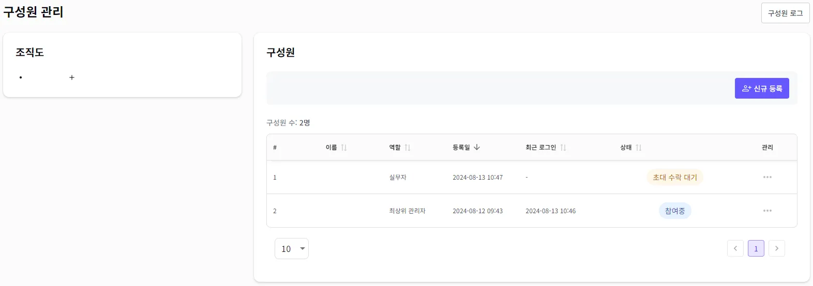Go to previous page chevron
Image resolution: width=813 pixels, height=286 pixels.
coord(735,248)
